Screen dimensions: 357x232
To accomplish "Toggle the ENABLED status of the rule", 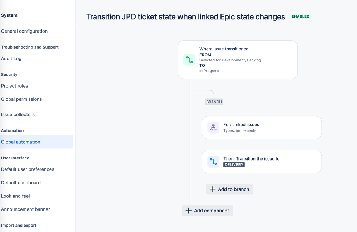I will [300, 16].
